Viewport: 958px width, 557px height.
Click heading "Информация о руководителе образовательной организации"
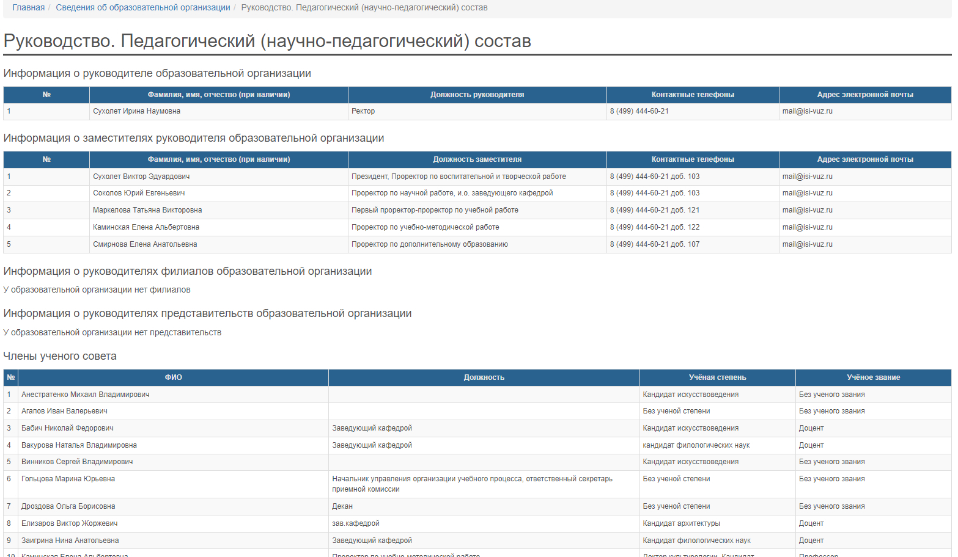157,73
